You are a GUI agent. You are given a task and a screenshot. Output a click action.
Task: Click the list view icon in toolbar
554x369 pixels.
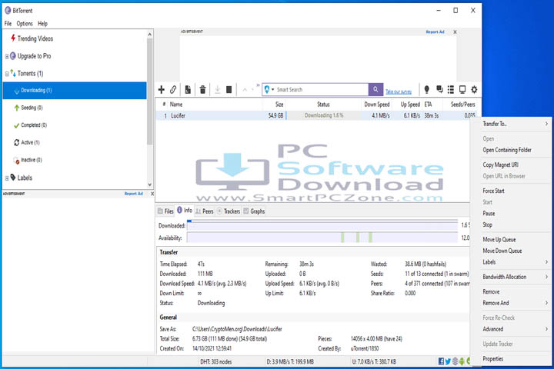pos(451,90)
